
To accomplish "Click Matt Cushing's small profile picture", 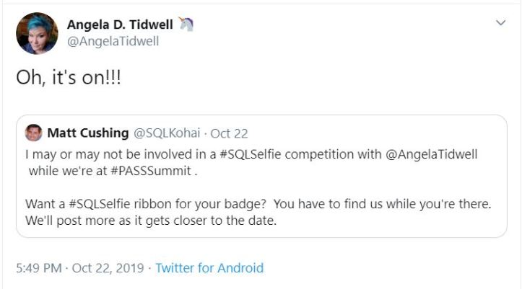I will (33, 133).
